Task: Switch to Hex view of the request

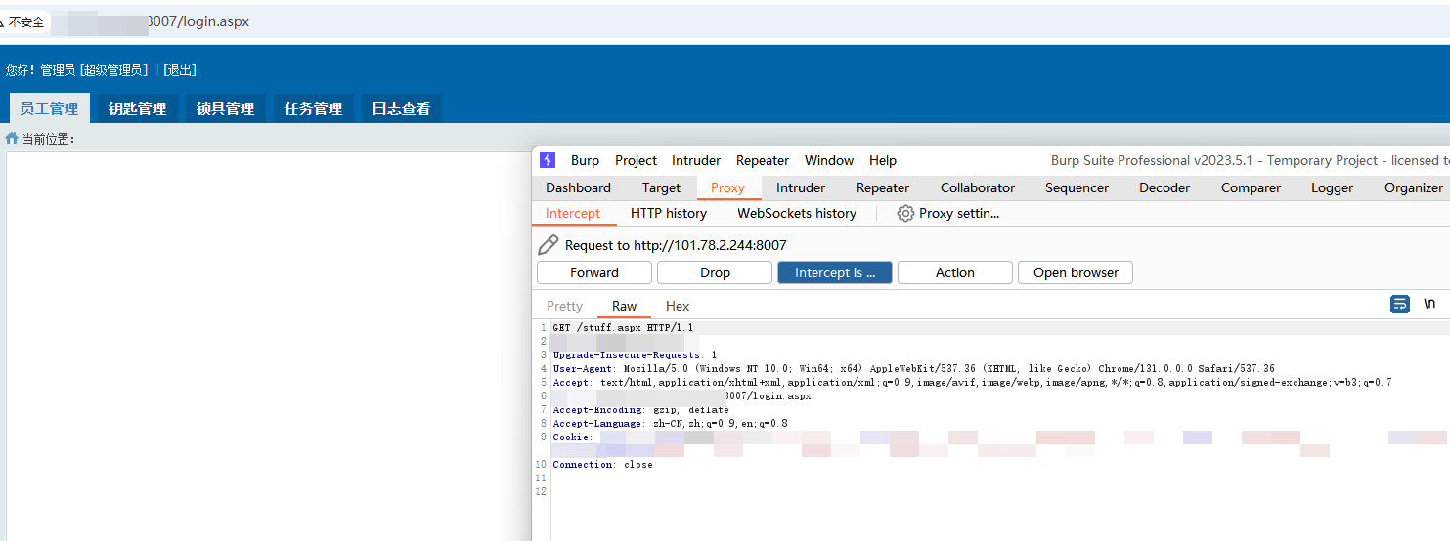Action: click(678, 306)
